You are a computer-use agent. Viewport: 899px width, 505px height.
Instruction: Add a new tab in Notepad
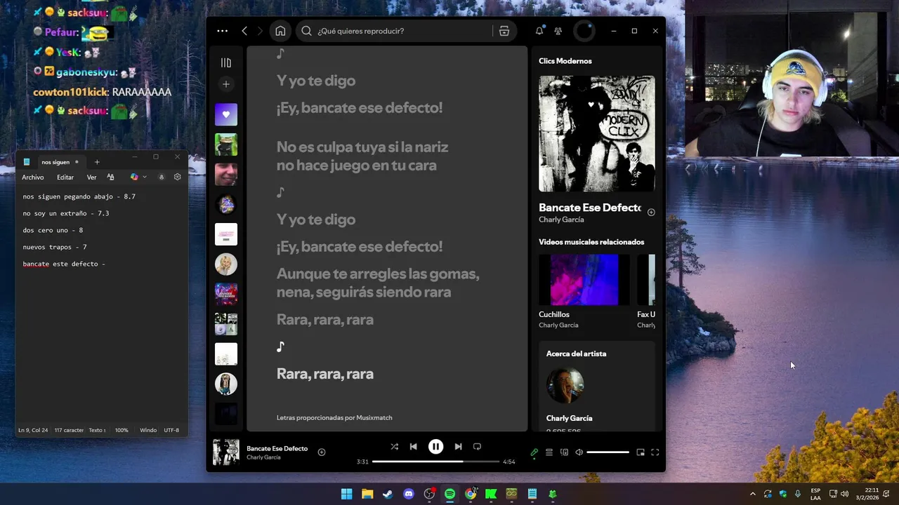(97, 162)
